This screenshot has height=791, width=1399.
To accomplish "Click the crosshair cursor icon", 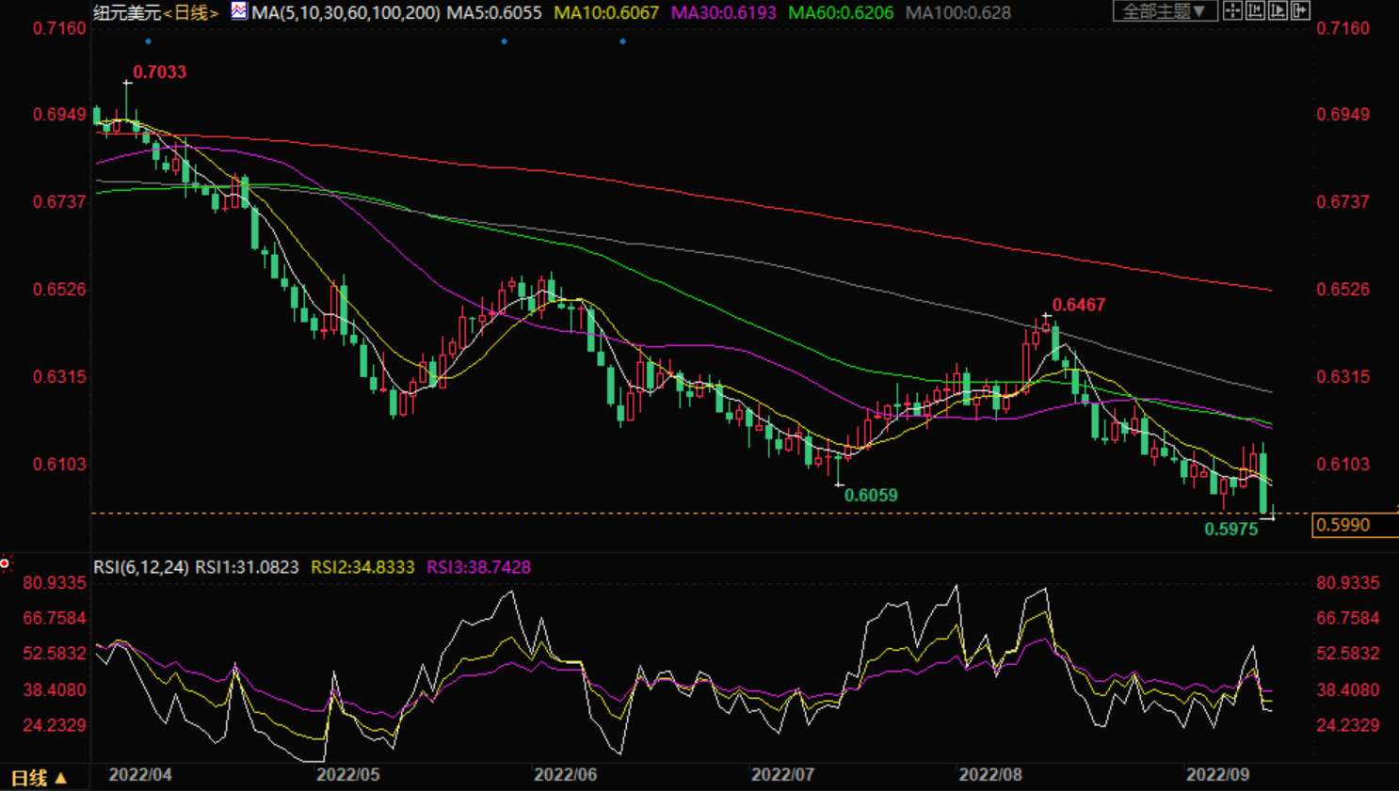I will tap(1232, 11).
